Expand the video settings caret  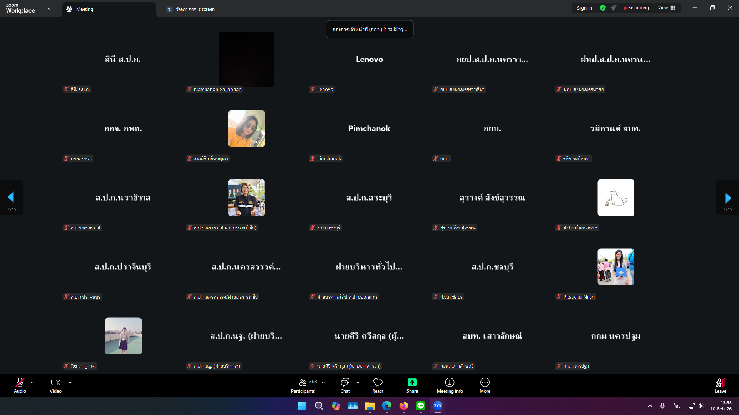[70, 382]
